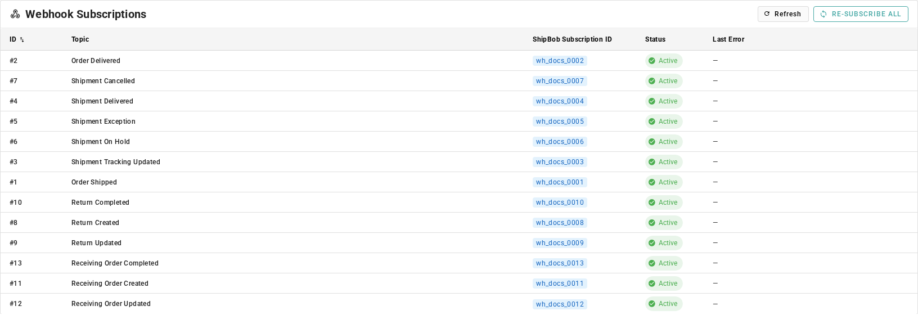The width and height of the screenshot is (918, 315).
Task: Select the Receiving Order Created topic
Action: click(110, 283)
